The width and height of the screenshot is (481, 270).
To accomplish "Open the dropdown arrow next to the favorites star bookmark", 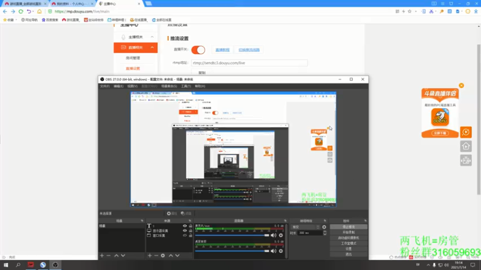I will click(16, 20).
